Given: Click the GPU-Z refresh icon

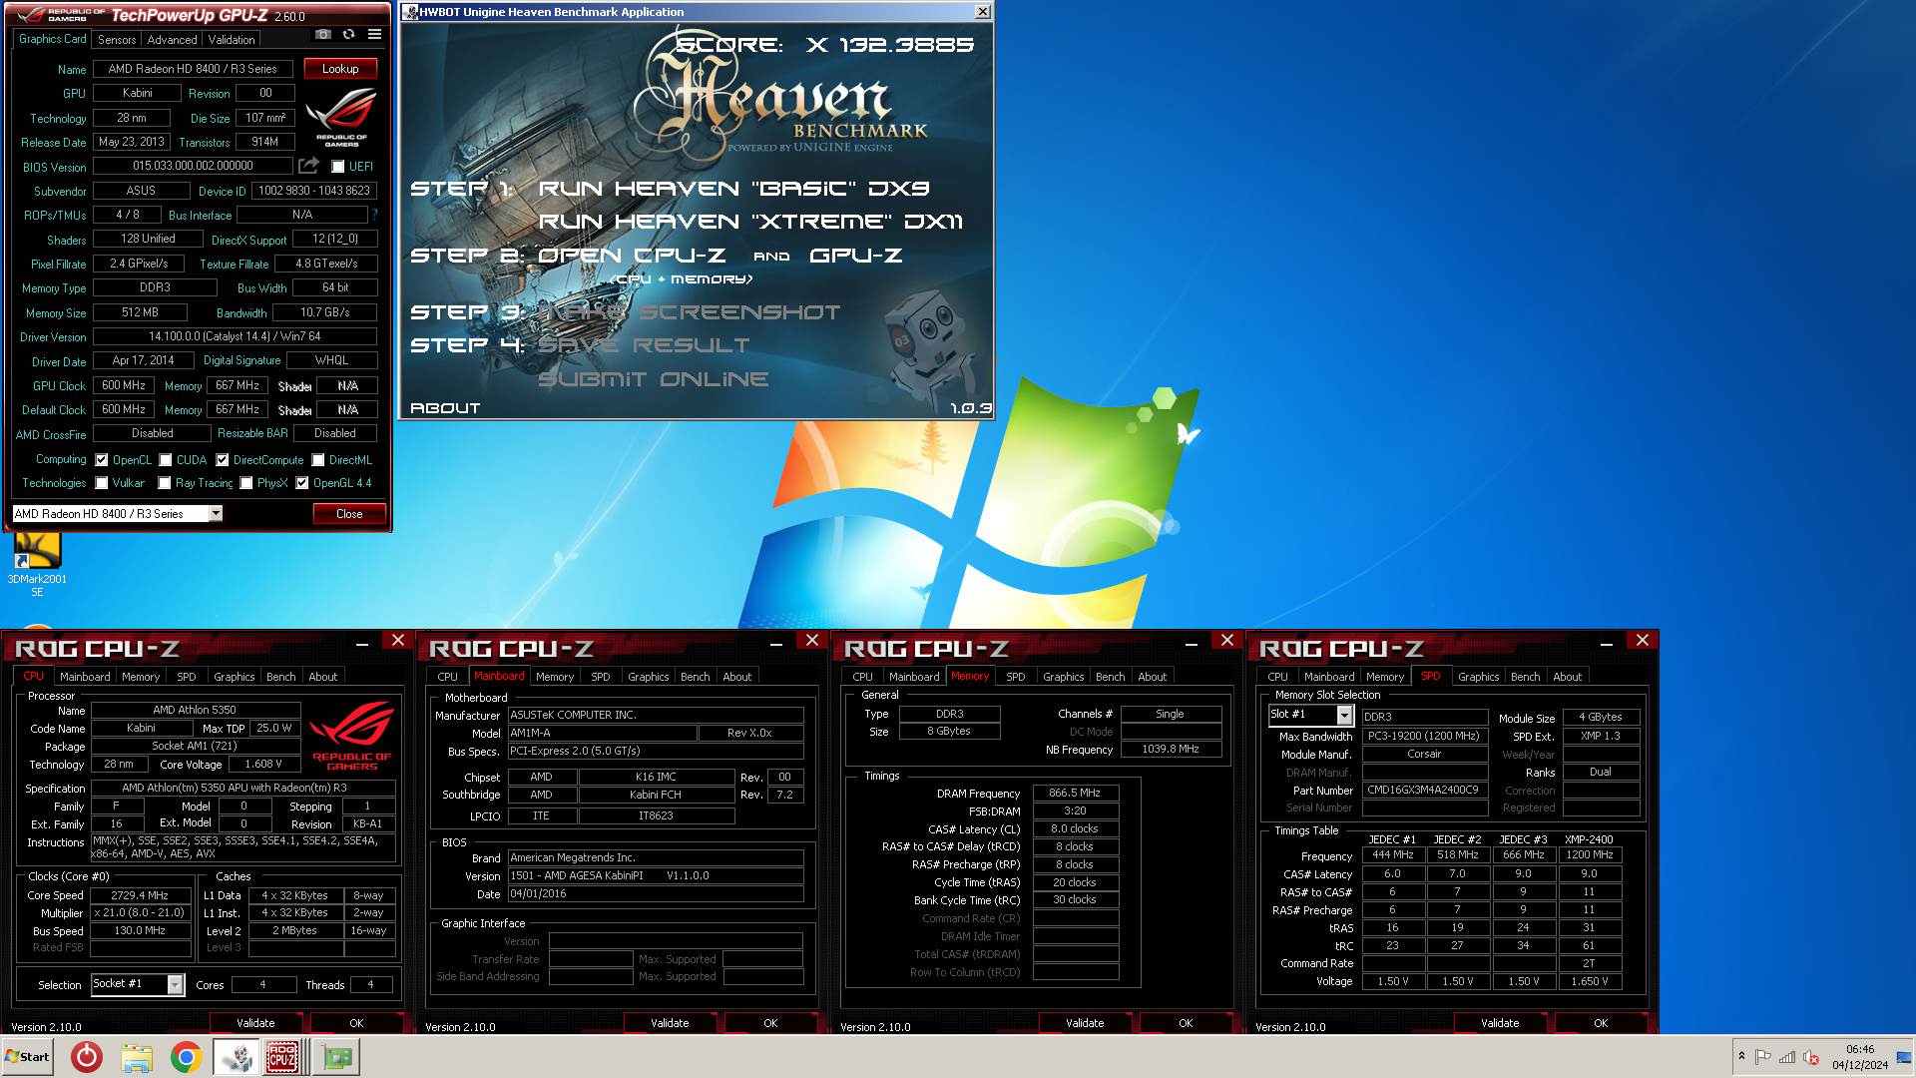Looking at the screenshot, I should (348, 34).
